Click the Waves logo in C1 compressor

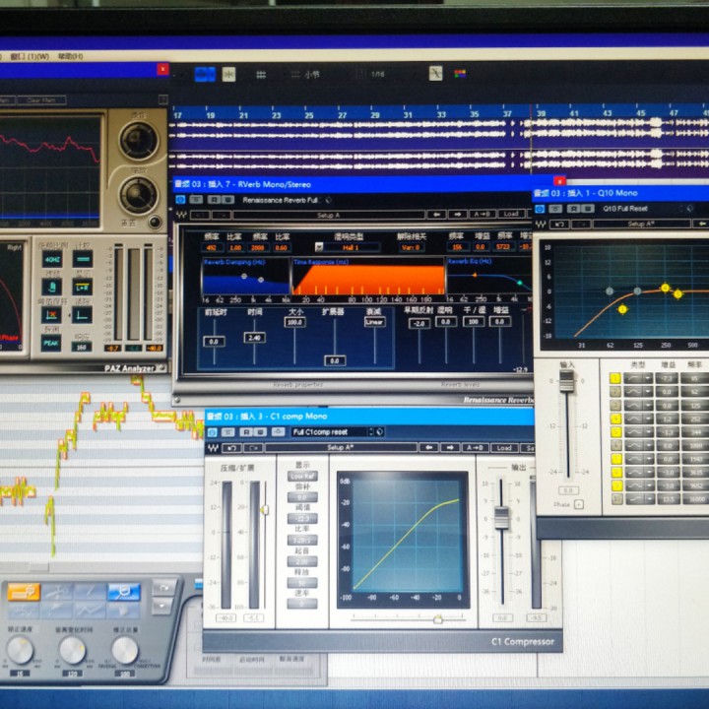coord(213,447)
